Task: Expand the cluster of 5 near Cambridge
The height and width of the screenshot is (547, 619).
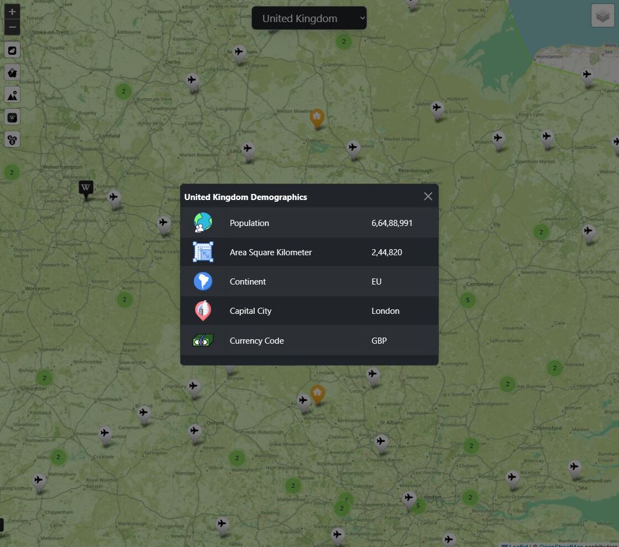Action: point(468,300)
